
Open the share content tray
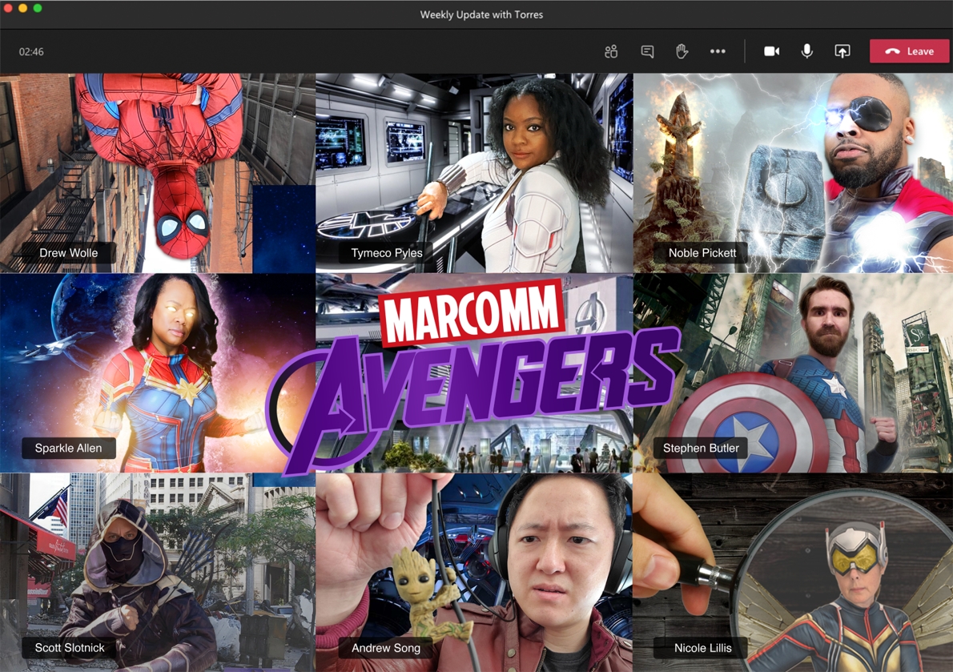(842, 51)
